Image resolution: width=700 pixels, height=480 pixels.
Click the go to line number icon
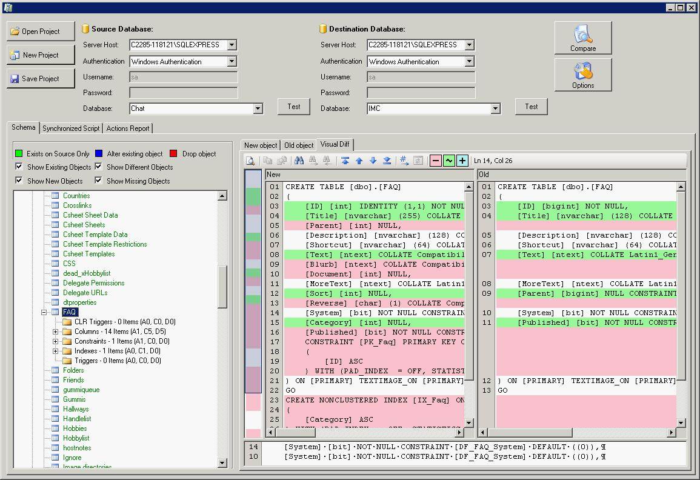pyautogui.click(x=404, y=161)
